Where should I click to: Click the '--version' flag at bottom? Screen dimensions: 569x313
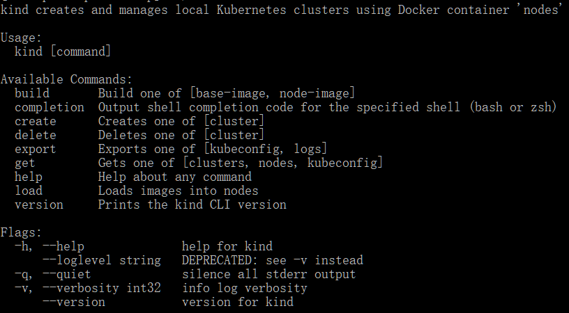click(x=74, y=302)
